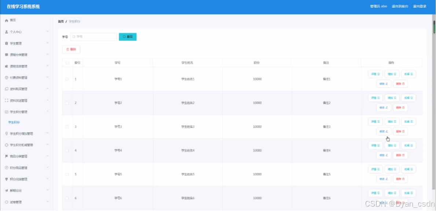The height and width of the screenshot is (211, 436).
Task: Click 10000 in row 学号4
Action: click(257, 151)
